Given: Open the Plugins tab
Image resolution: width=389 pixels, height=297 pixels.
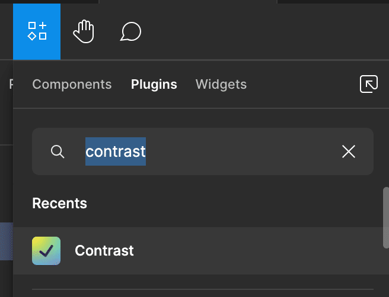Looking at the screenshot, I should tap(154, 85).
